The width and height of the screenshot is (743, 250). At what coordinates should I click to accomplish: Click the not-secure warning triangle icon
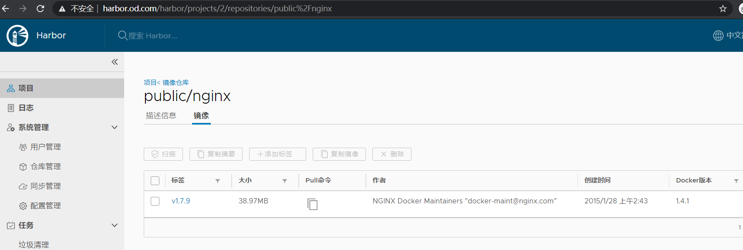[x=62, y=9]
